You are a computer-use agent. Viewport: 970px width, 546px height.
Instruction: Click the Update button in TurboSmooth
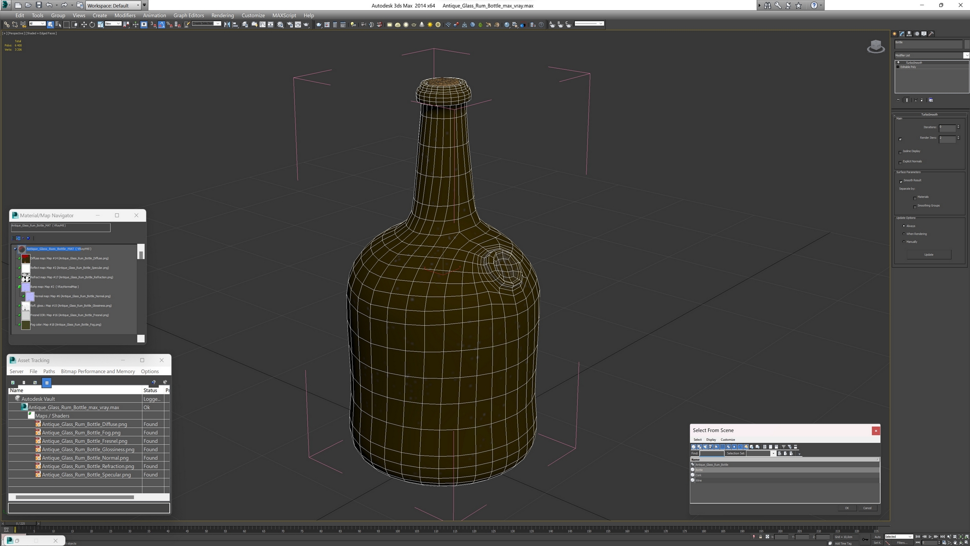tap(929, 255)
